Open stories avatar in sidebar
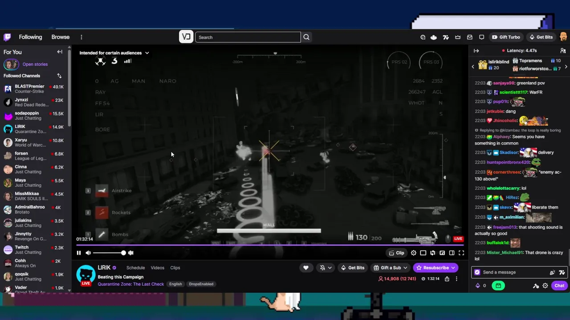This screenshot has width=570, height=320. (x=11, y=64)
